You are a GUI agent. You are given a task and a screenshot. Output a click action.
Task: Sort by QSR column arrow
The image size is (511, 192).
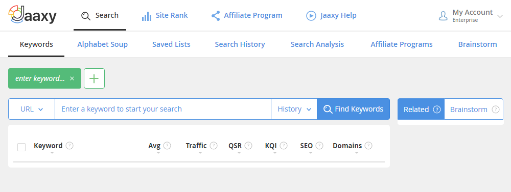pos(239,153)
